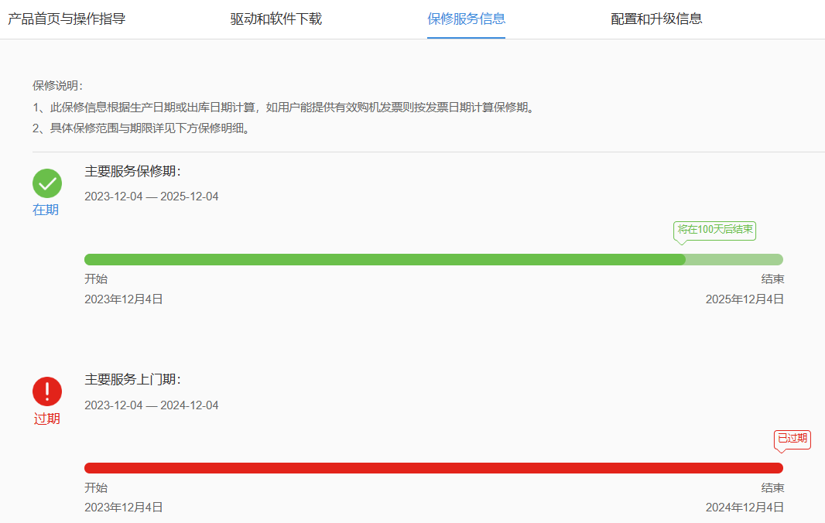
Task: Click the 保修说明 heading text
Action: 57,85
